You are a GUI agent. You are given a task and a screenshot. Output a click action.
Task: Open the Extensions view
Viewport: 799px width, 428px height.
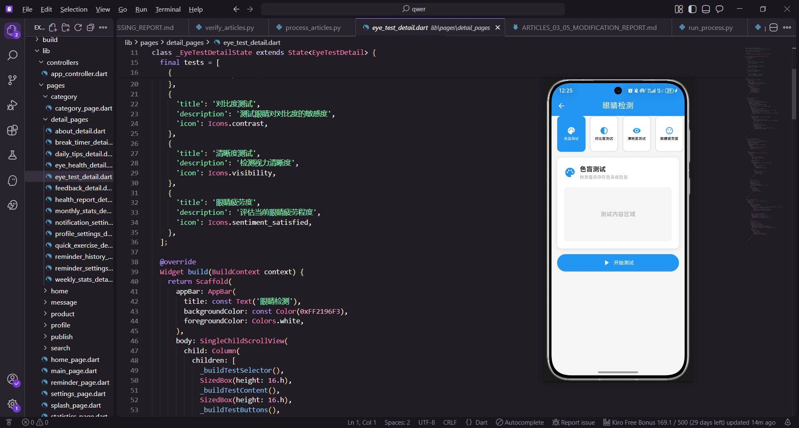coord(12,130)
